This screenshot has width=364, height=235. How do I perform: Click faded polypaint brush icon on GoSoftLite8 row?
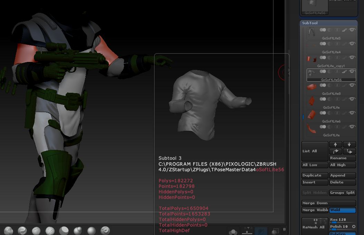click(x=345, y=85)
